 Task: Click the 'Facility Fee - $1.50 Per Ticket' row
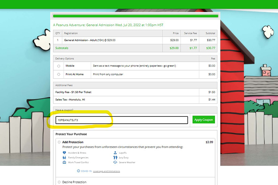(135, 92)
